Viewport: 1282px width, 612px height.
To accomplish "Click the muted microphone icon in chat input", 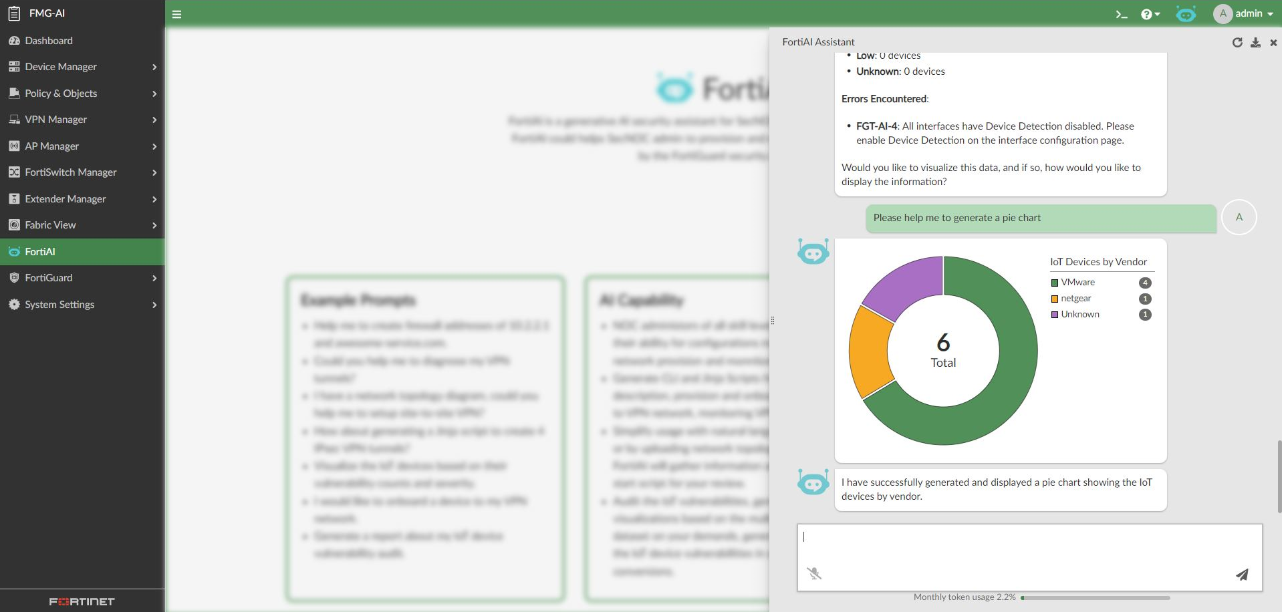I will pos(815,573).
